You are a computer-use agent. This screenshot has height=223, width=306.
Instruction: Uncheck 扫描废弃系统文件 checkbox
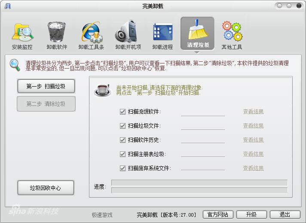pos(123,168)
